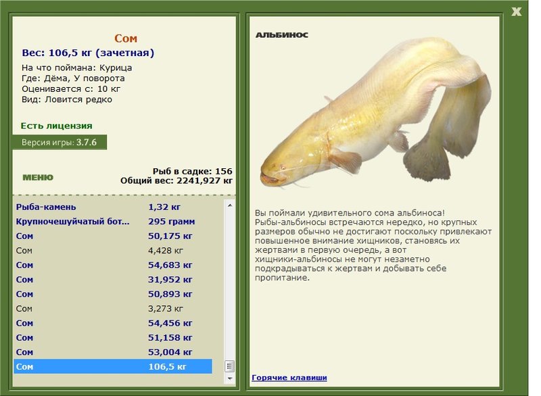
Task: Click the Оценивается с: 10 кг line
Action: 71,89
